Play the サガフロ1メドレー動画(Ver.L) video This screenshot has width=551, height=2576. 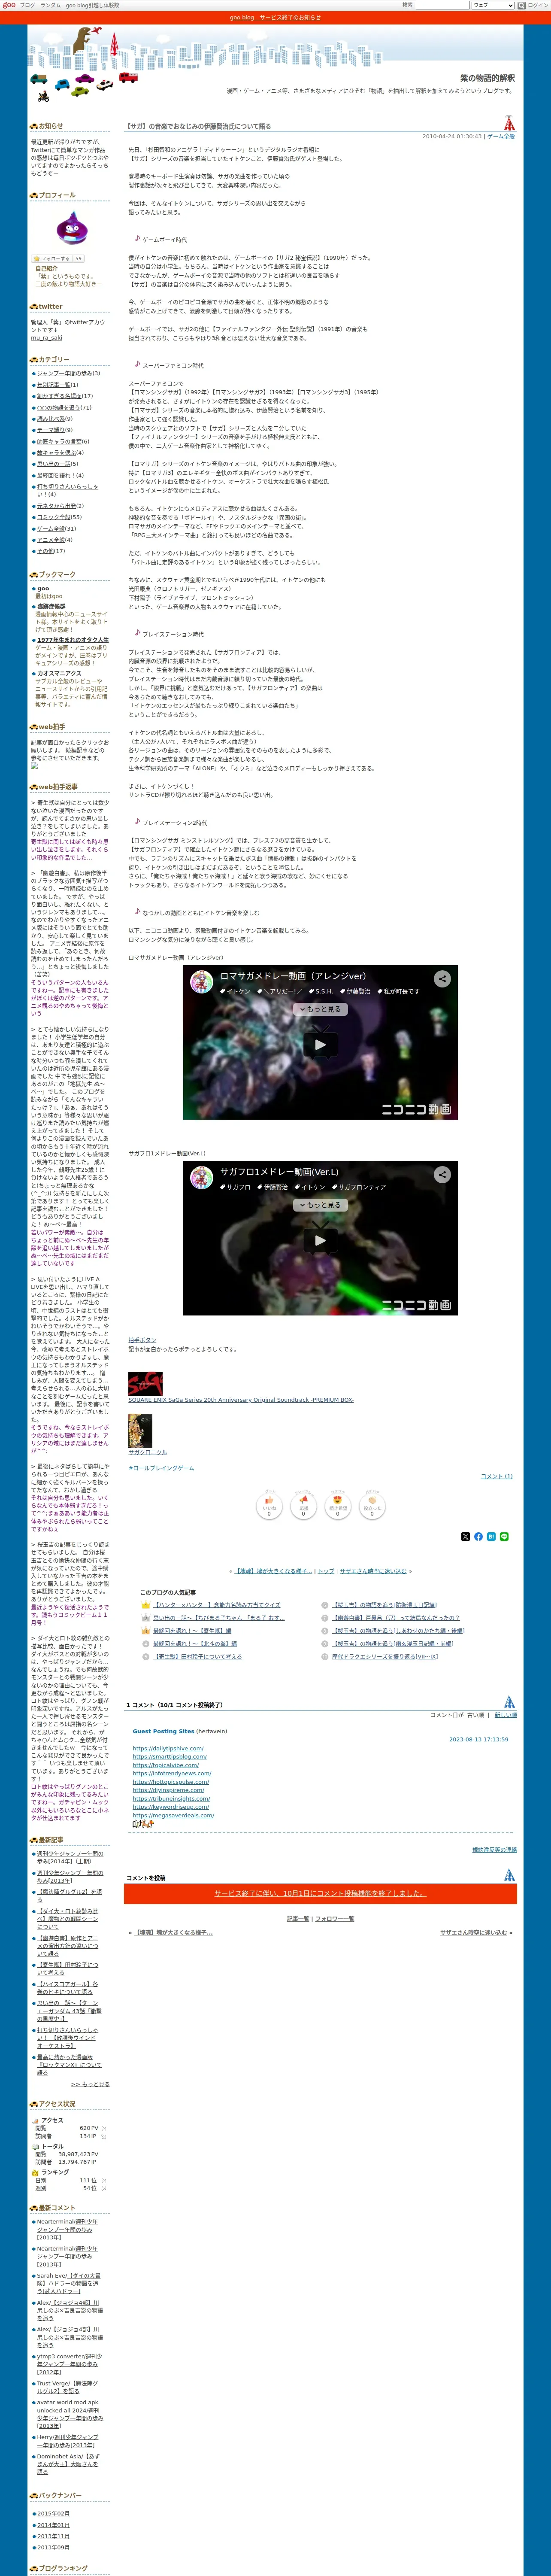tap(320, 1240)
